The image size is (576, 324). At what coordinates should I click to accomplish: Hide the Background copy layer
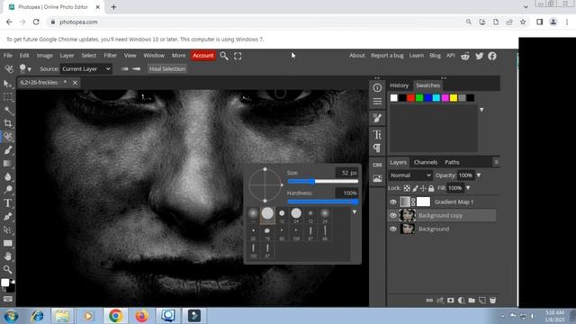pos(393,216)
